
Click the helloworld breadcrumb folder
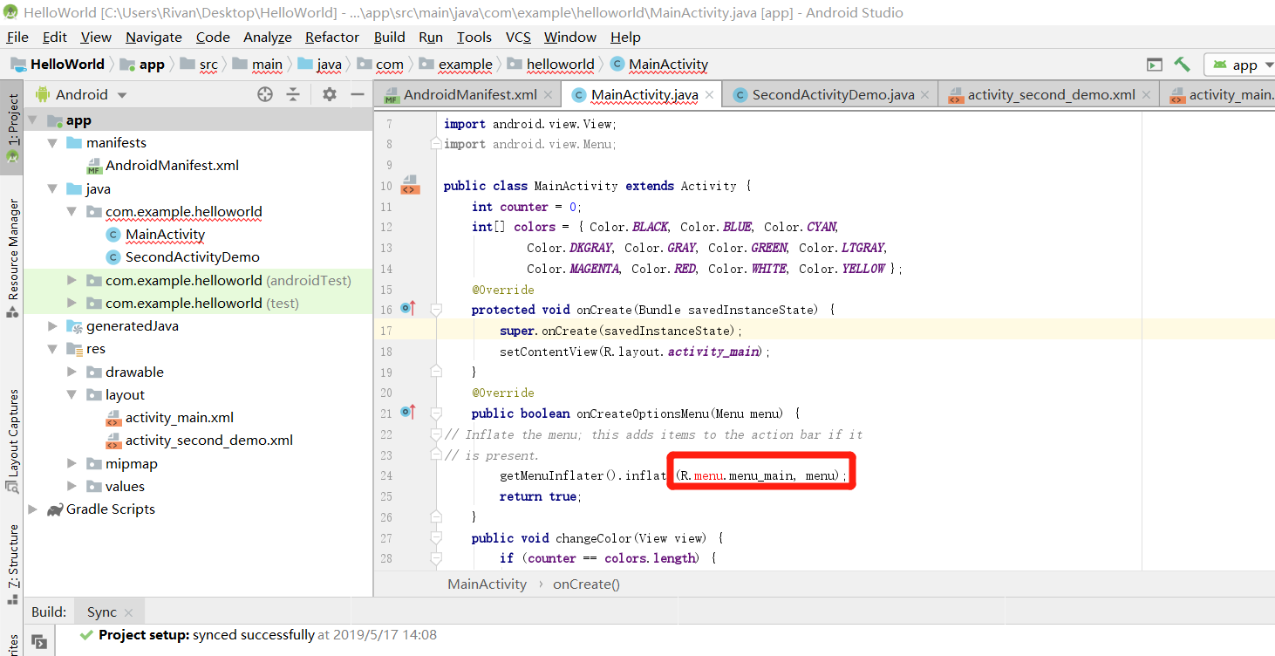coord(550,65)
